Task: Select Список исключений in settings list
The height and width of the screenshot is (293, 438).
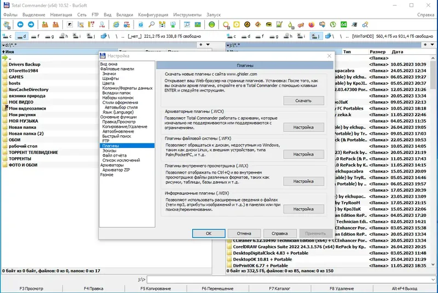Action: (x=121, y=160)
